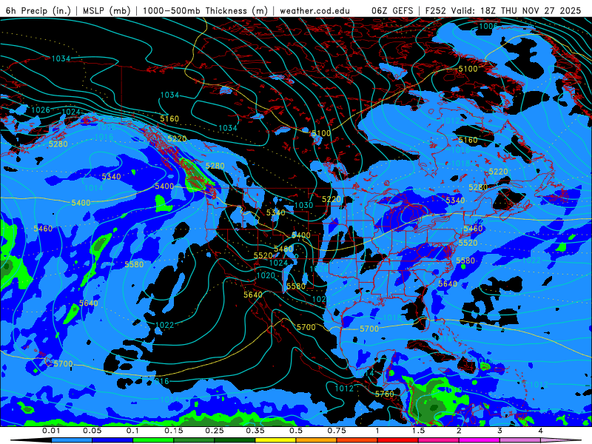Click the '06Z GEFS' model run label

tap(392, 10)
